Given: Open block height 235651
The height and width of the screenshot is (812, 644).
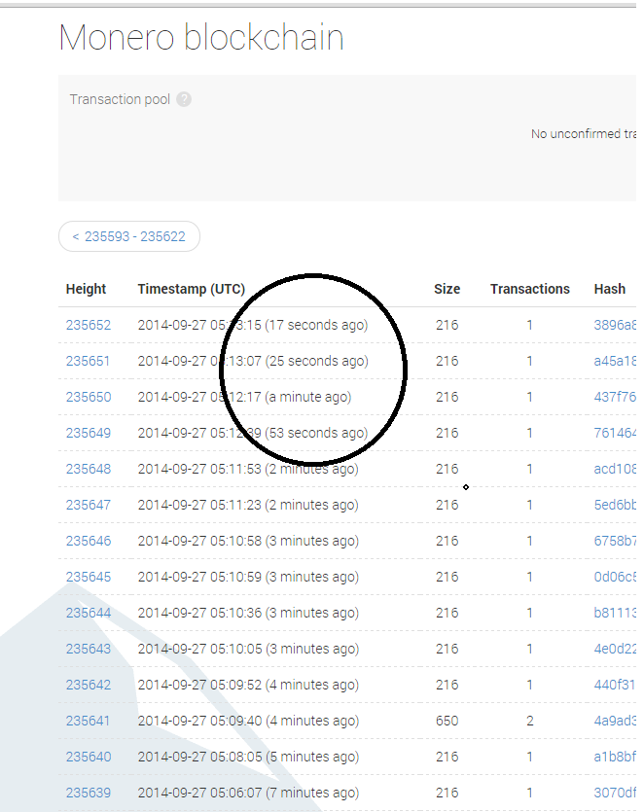Looking at the screenshot, I should pos(89,361).
